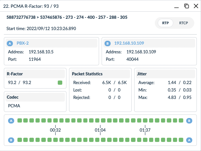Click port value 11964
Screen dimensions: 201x151
[x=35, y=59]
